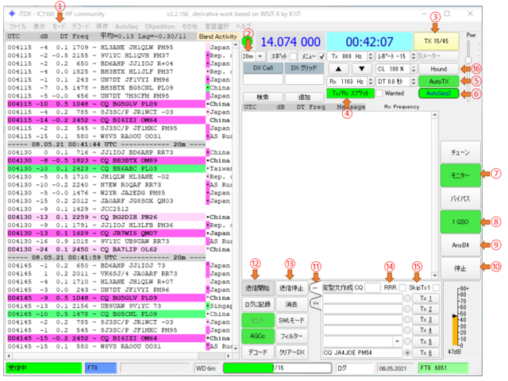
Task: Click the 定型文作成 button
Action: point(337,287)
